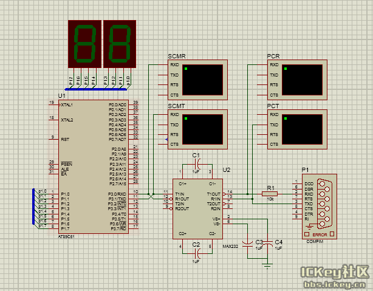The height and width of the screenshot is (291, 373).
Task: Click the SCMT terminal label
Action: tap(177, 106)
